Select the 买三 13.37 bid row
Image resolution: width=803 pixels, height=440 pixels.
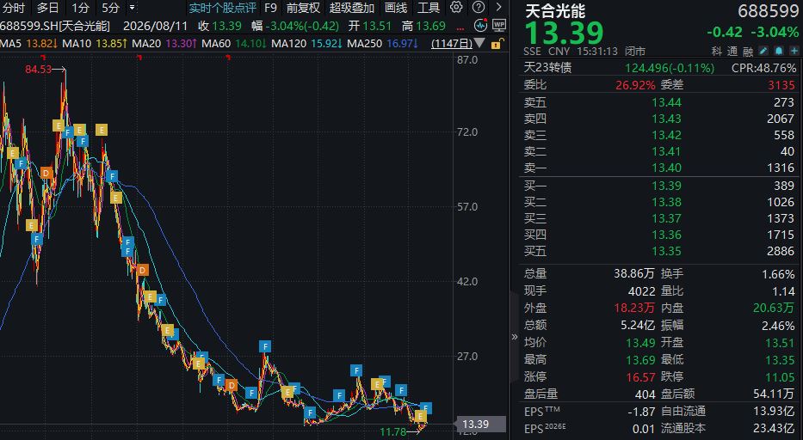pyautogui.click(x=659, y=218)
